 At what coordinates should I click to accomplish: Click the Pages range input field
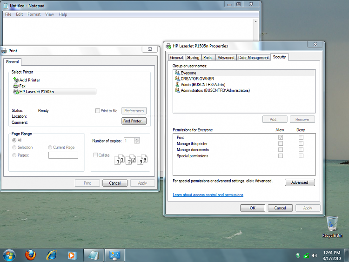(x=63, y=155)
